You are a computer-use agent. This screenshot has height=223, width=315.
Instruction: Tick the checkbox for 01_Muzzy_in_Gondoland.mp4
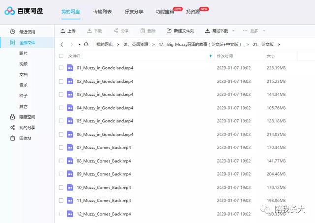click(61, 68)
